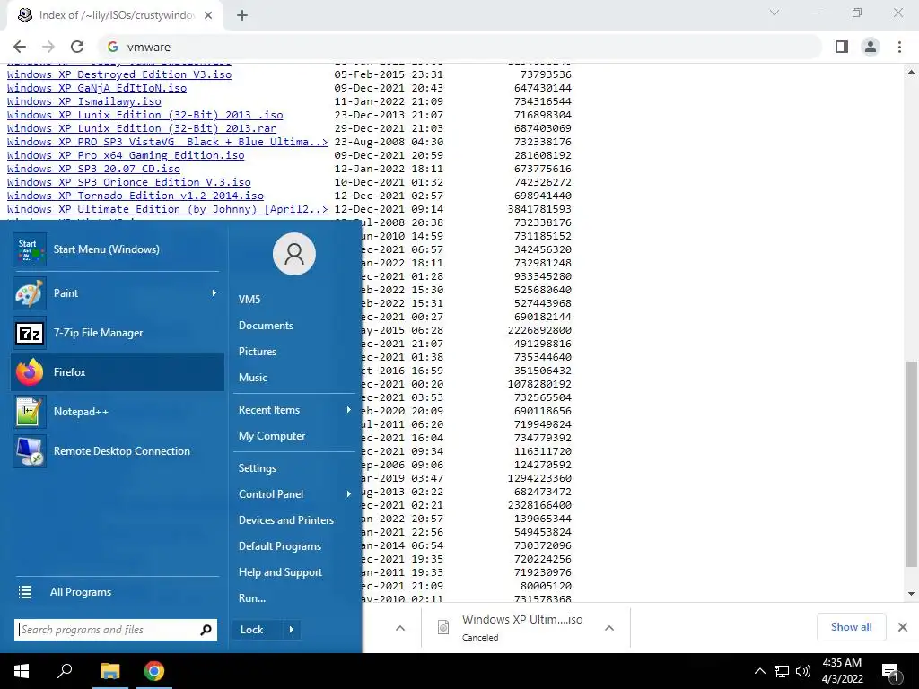The image size is (919, 689).
Task: Click the Windows Start button on taskbar
Action: coord(22,671)
